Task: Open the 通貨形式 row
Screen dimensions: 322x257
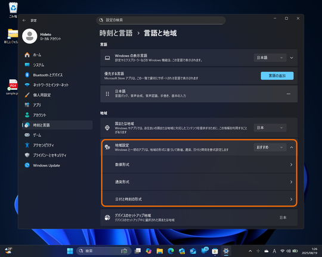Action: pyautogui.click(x=199, y=182)
